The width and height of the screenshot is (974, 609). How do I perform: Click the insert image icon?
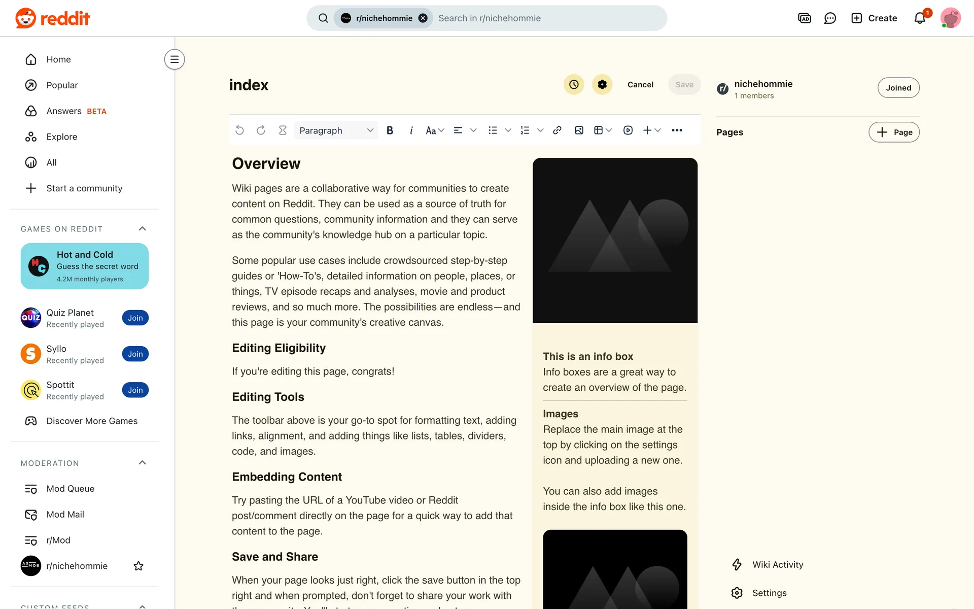[x=579, y=130]
